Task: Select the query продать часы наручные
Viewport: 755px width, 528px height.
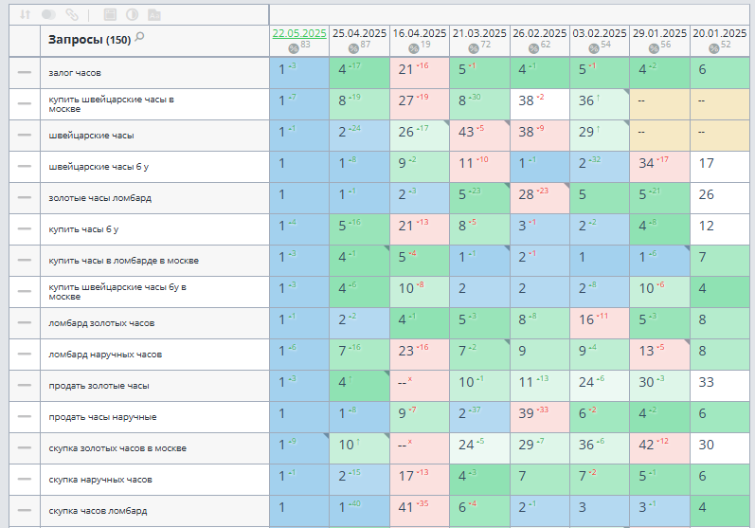Action: coord(102,417)
